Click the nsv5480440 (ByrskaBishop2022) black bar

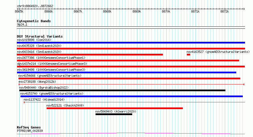[122, 90]
